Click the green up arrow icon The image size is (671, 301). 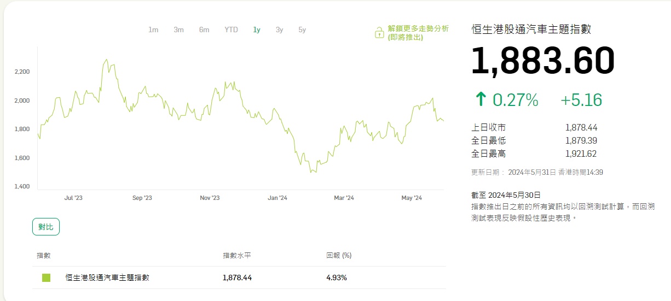tap(481, 99)
